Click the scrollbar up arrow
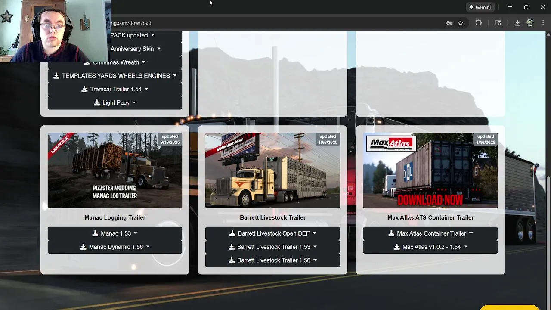Screen dimensions: 551x310 coord(548,34)
